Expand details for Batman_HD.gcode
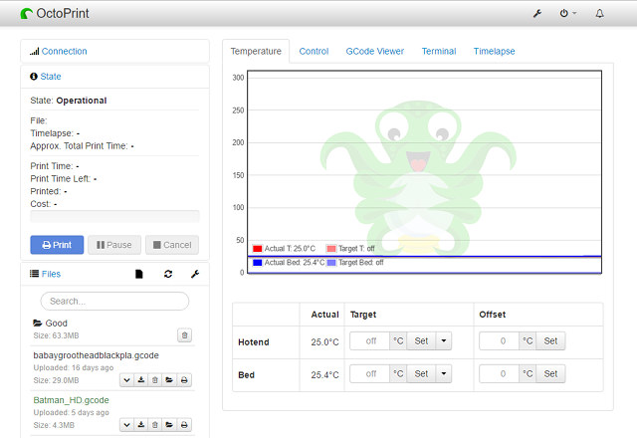 tap(126, 425)
